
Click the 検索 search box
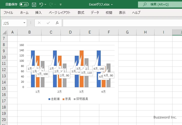point(160,4)
